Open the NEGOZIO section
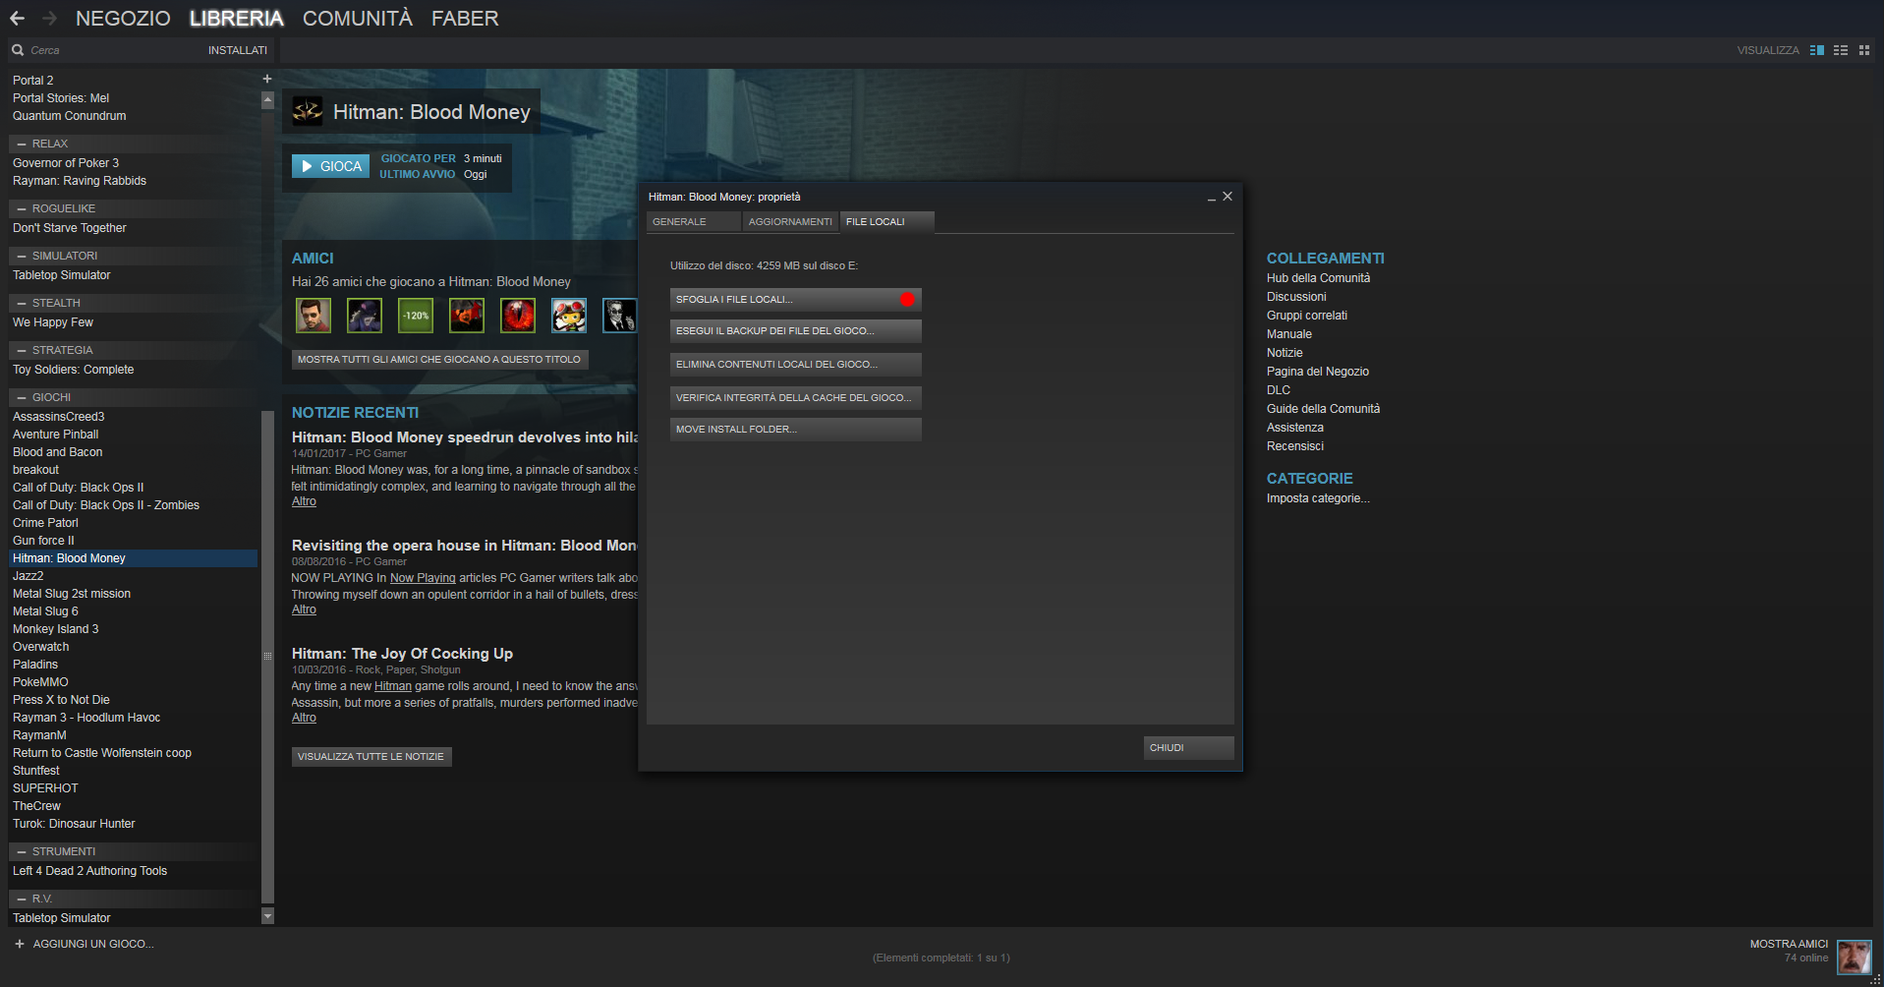The image size is (1884, 987). tap(123, 18)
